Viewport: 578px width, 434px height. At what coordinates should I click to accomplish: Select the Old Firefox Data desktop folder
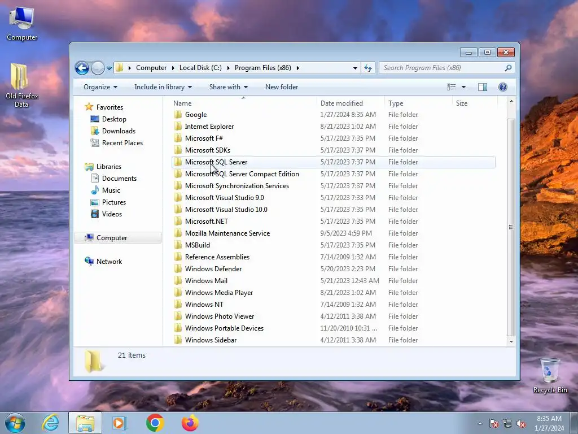(x=21, y=85)
